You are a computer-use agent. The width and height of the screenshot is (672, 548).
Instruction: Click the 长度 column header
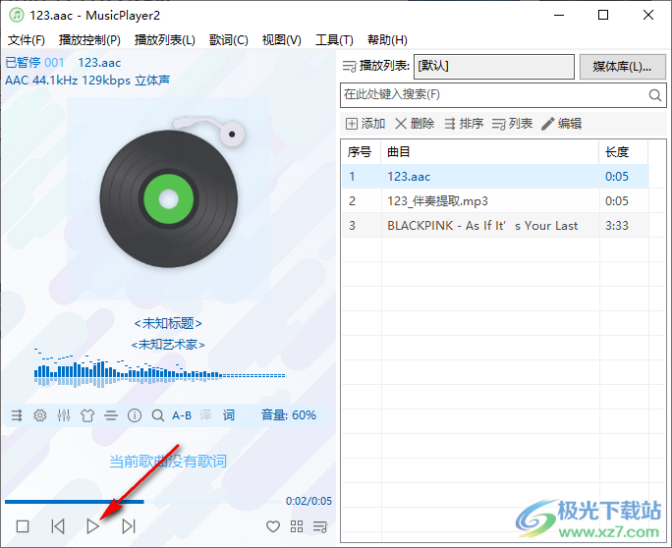pyautogui.click(x=624, y=151)
